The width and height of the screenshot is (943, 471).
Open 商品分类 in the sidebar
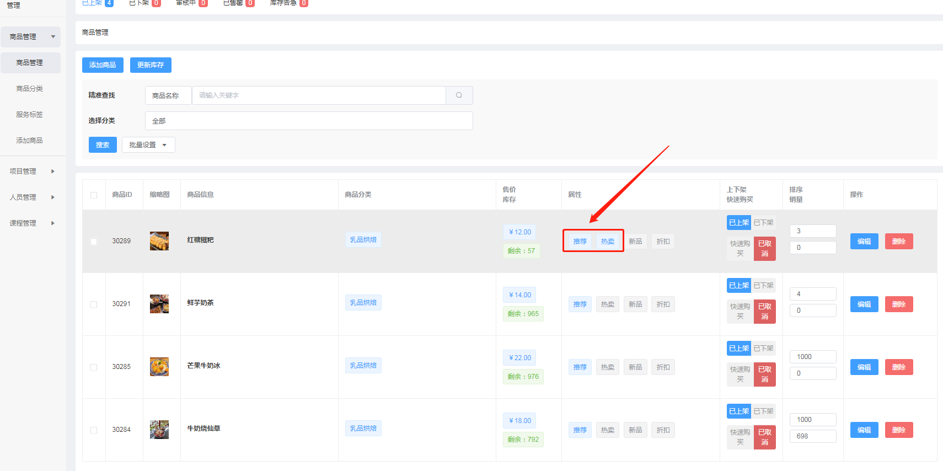[x=30, y=89]
